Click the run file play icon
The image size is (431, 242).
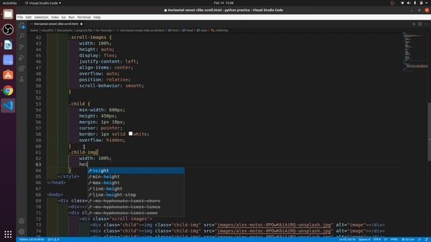[414, 24]
